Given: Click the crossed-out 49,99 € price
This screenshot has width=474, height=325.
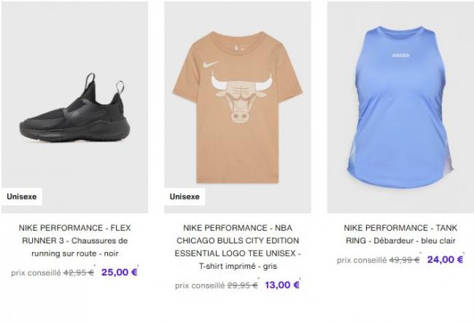Looking at the screenshot, I should (x=404, y=260).
